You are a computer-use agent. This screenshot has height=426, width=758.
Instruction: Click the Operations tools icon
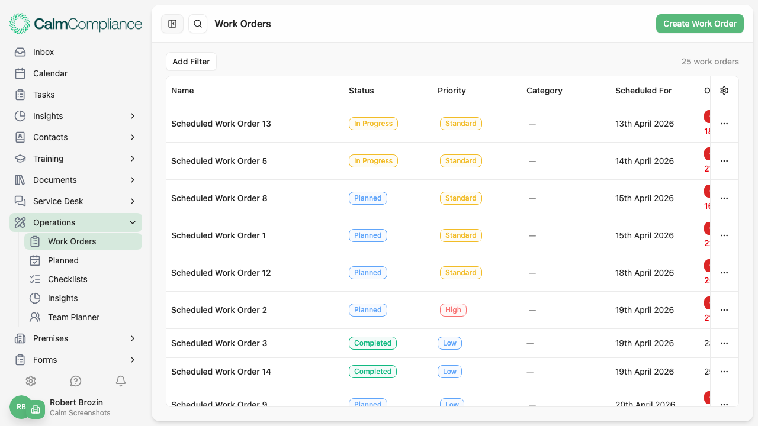pos(20,222)
